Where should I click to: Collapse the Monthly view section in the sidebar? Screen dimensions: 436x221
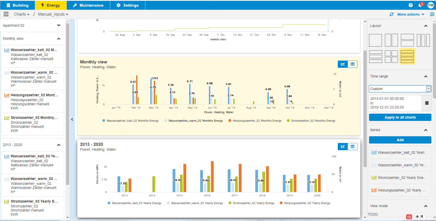59,38
